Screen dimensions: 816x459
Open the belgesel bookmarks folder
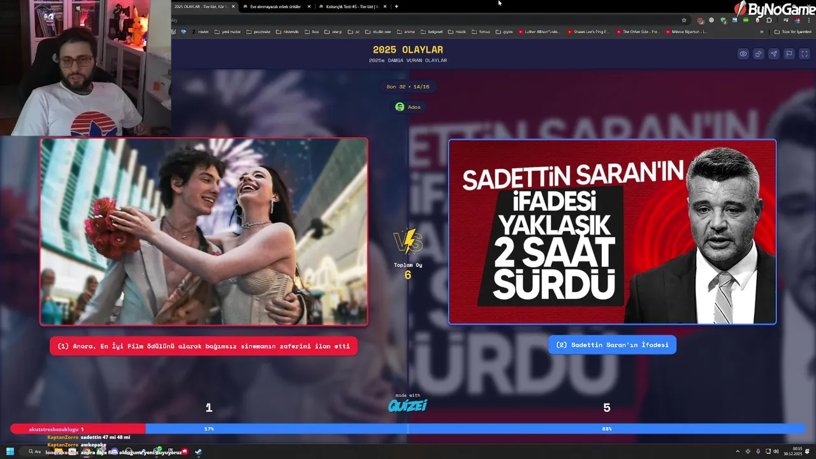coord(432,31)
